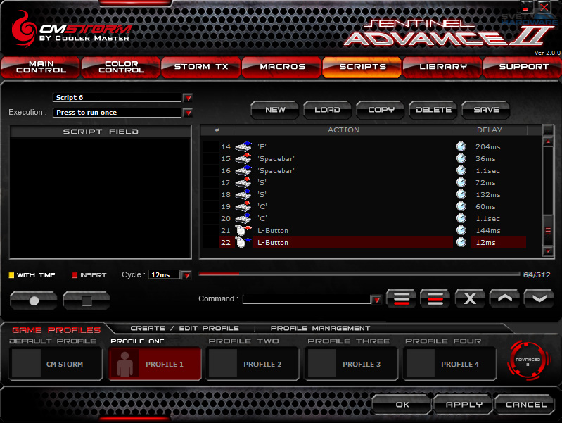The image size is (562, 423).
Task: Move the selected action down with the down arrow
Action: (x=539, y=298)
